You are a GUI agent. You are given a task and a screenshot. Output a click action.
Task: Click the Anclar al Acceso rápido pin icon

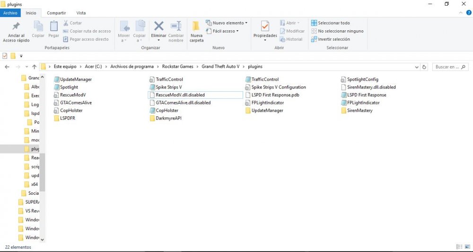click(x=16, y=26)
